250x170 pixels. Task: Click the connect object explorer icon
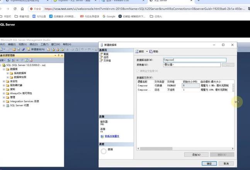click(9, 60)
